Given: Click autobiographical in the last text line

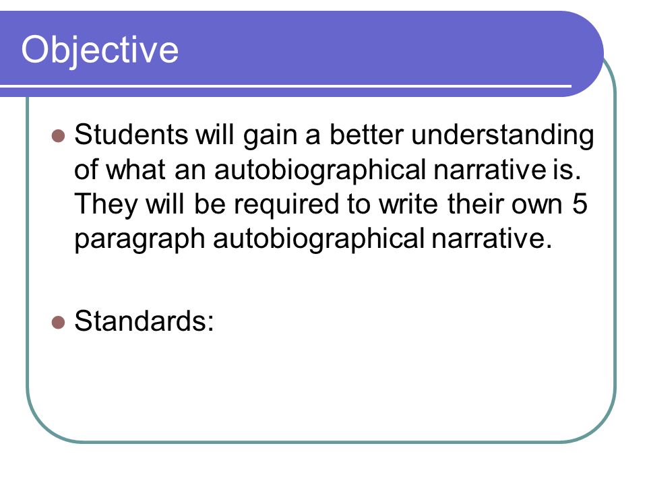Looking at the screenshot, I should point(319,240).
